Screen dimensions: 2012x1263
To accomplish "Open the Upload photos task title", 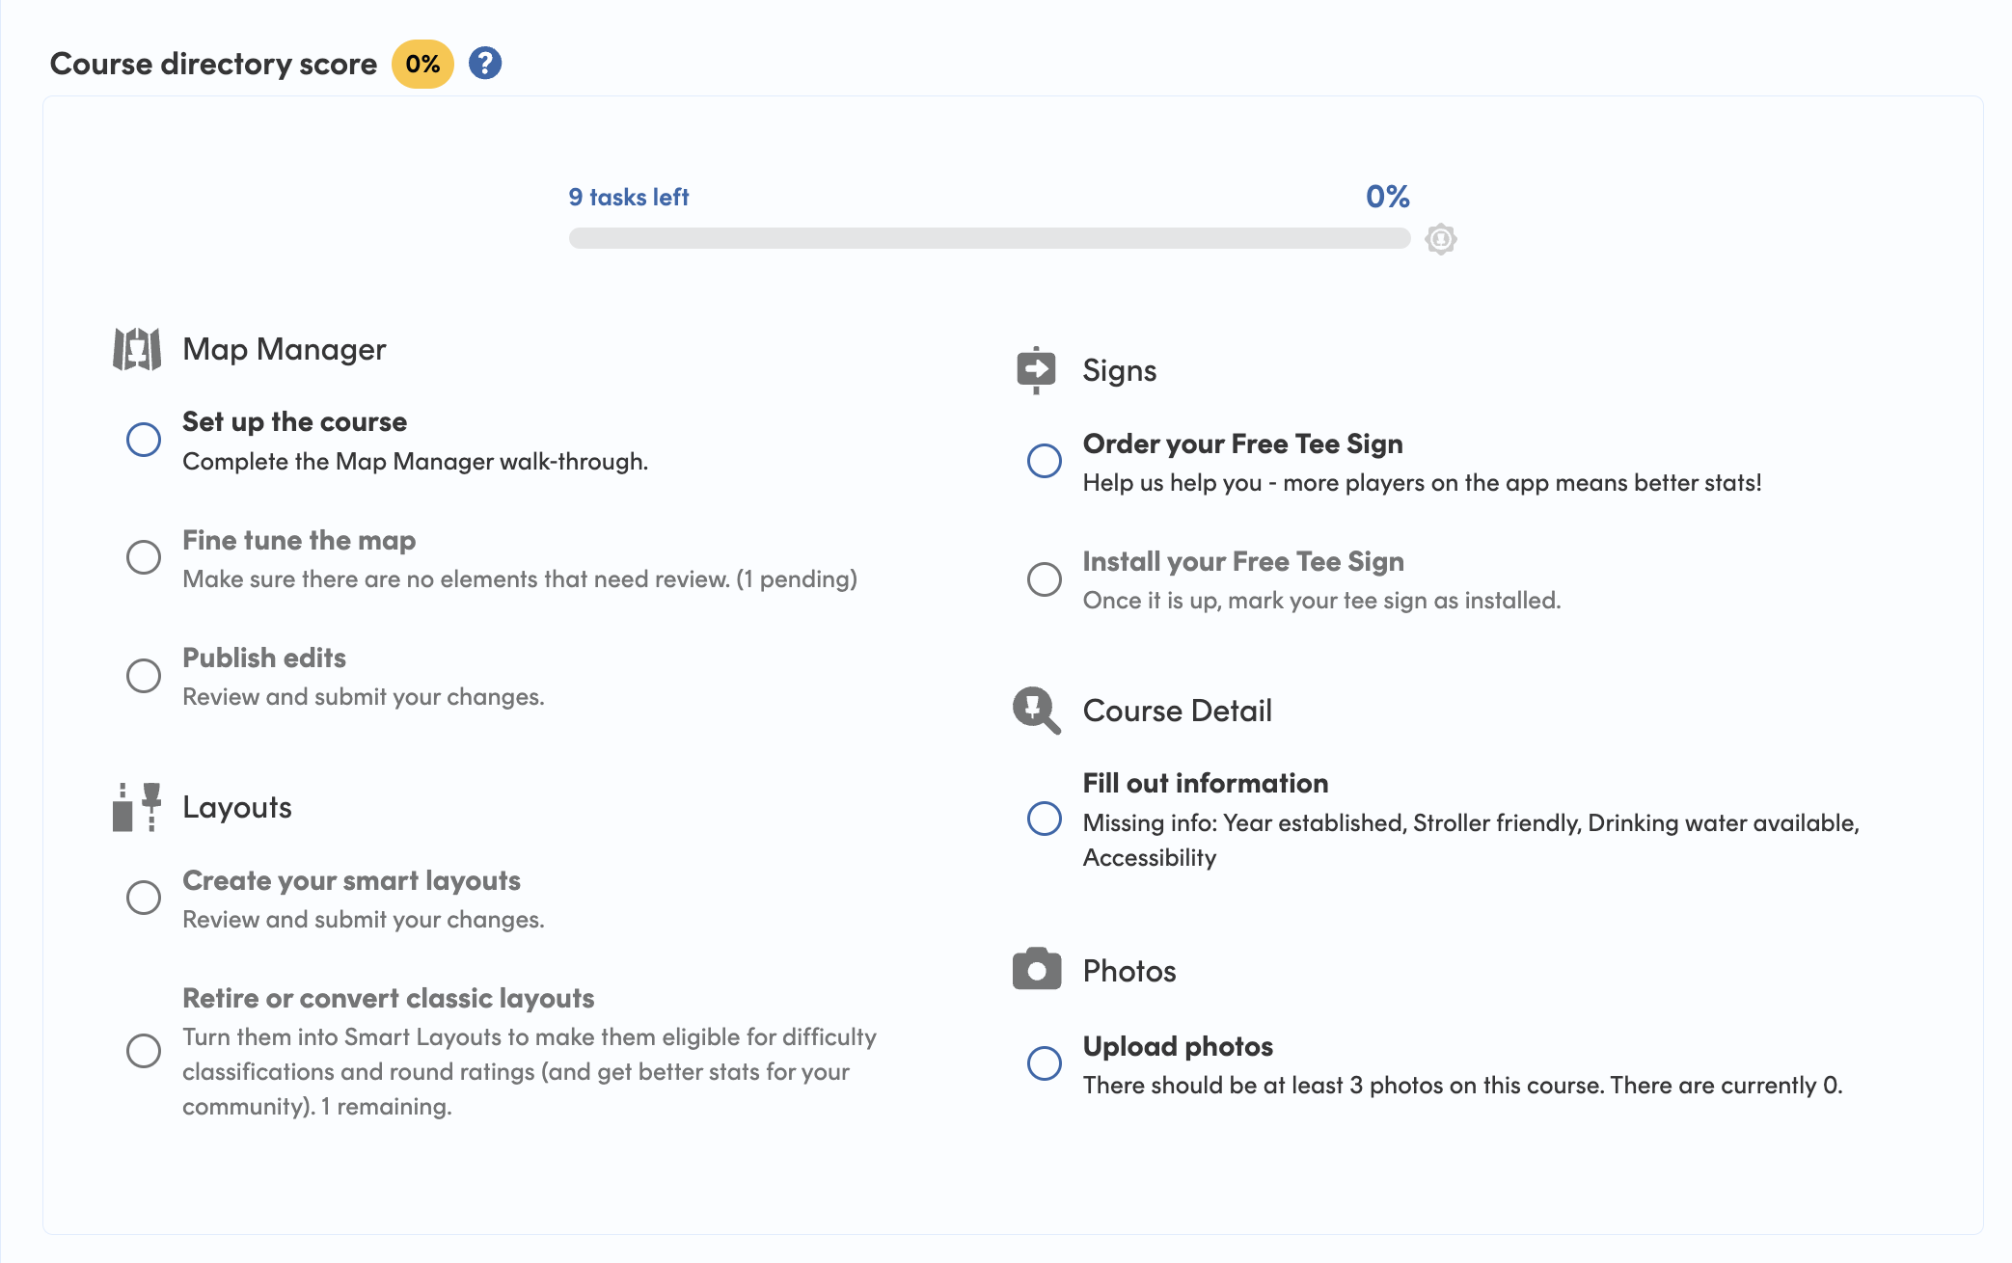I will (x=1178, y=1046).
